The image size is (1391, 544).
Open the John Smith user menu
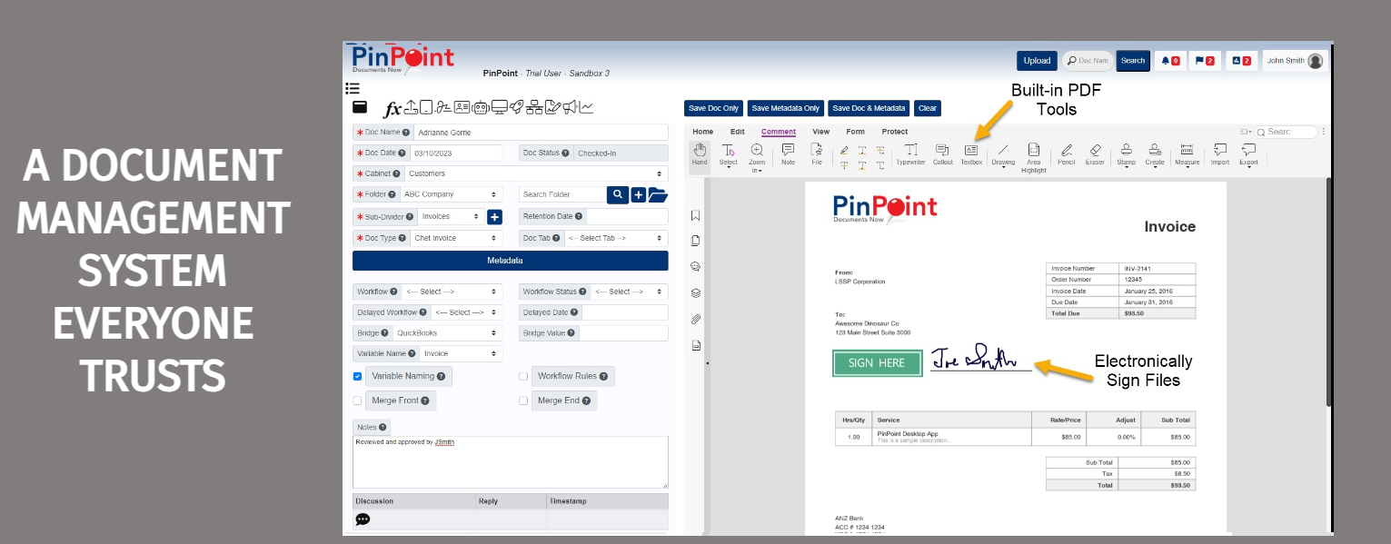tap(1295, 61)
